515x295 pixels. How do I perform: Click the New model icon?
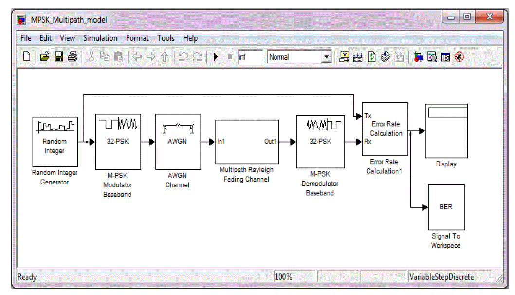[27, 57]
